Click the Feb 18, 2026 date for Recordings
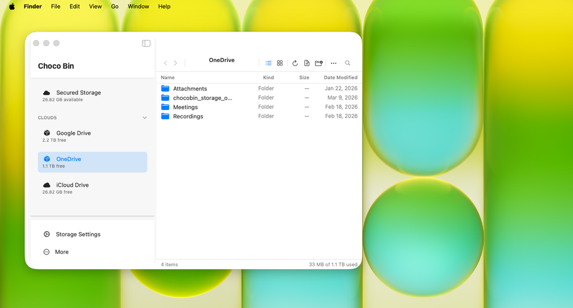Screen dimensions: 573x308 (342, 116)
